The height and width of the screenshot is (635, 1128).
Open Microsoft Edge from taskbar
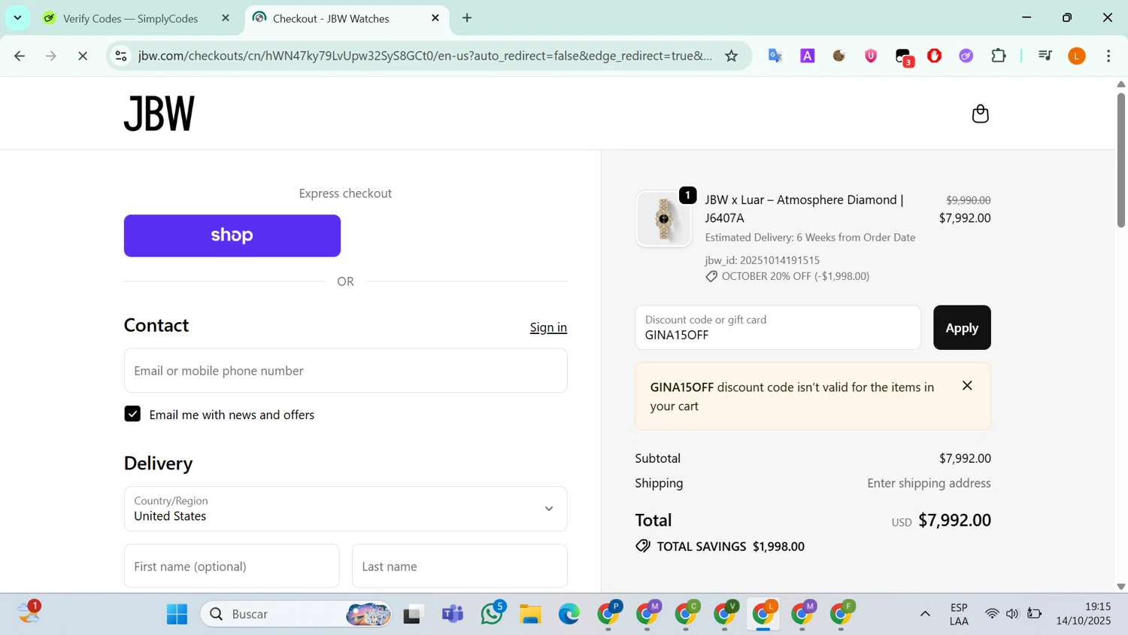point(569,614)
